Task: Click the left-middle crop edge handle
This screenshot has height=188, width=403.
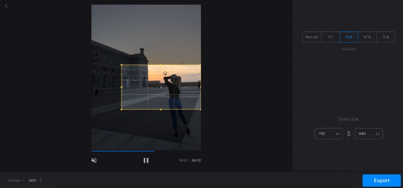Action: tap(121, 87)
